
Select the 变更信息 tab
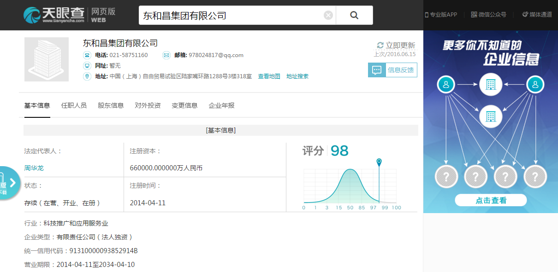[184, 105]
